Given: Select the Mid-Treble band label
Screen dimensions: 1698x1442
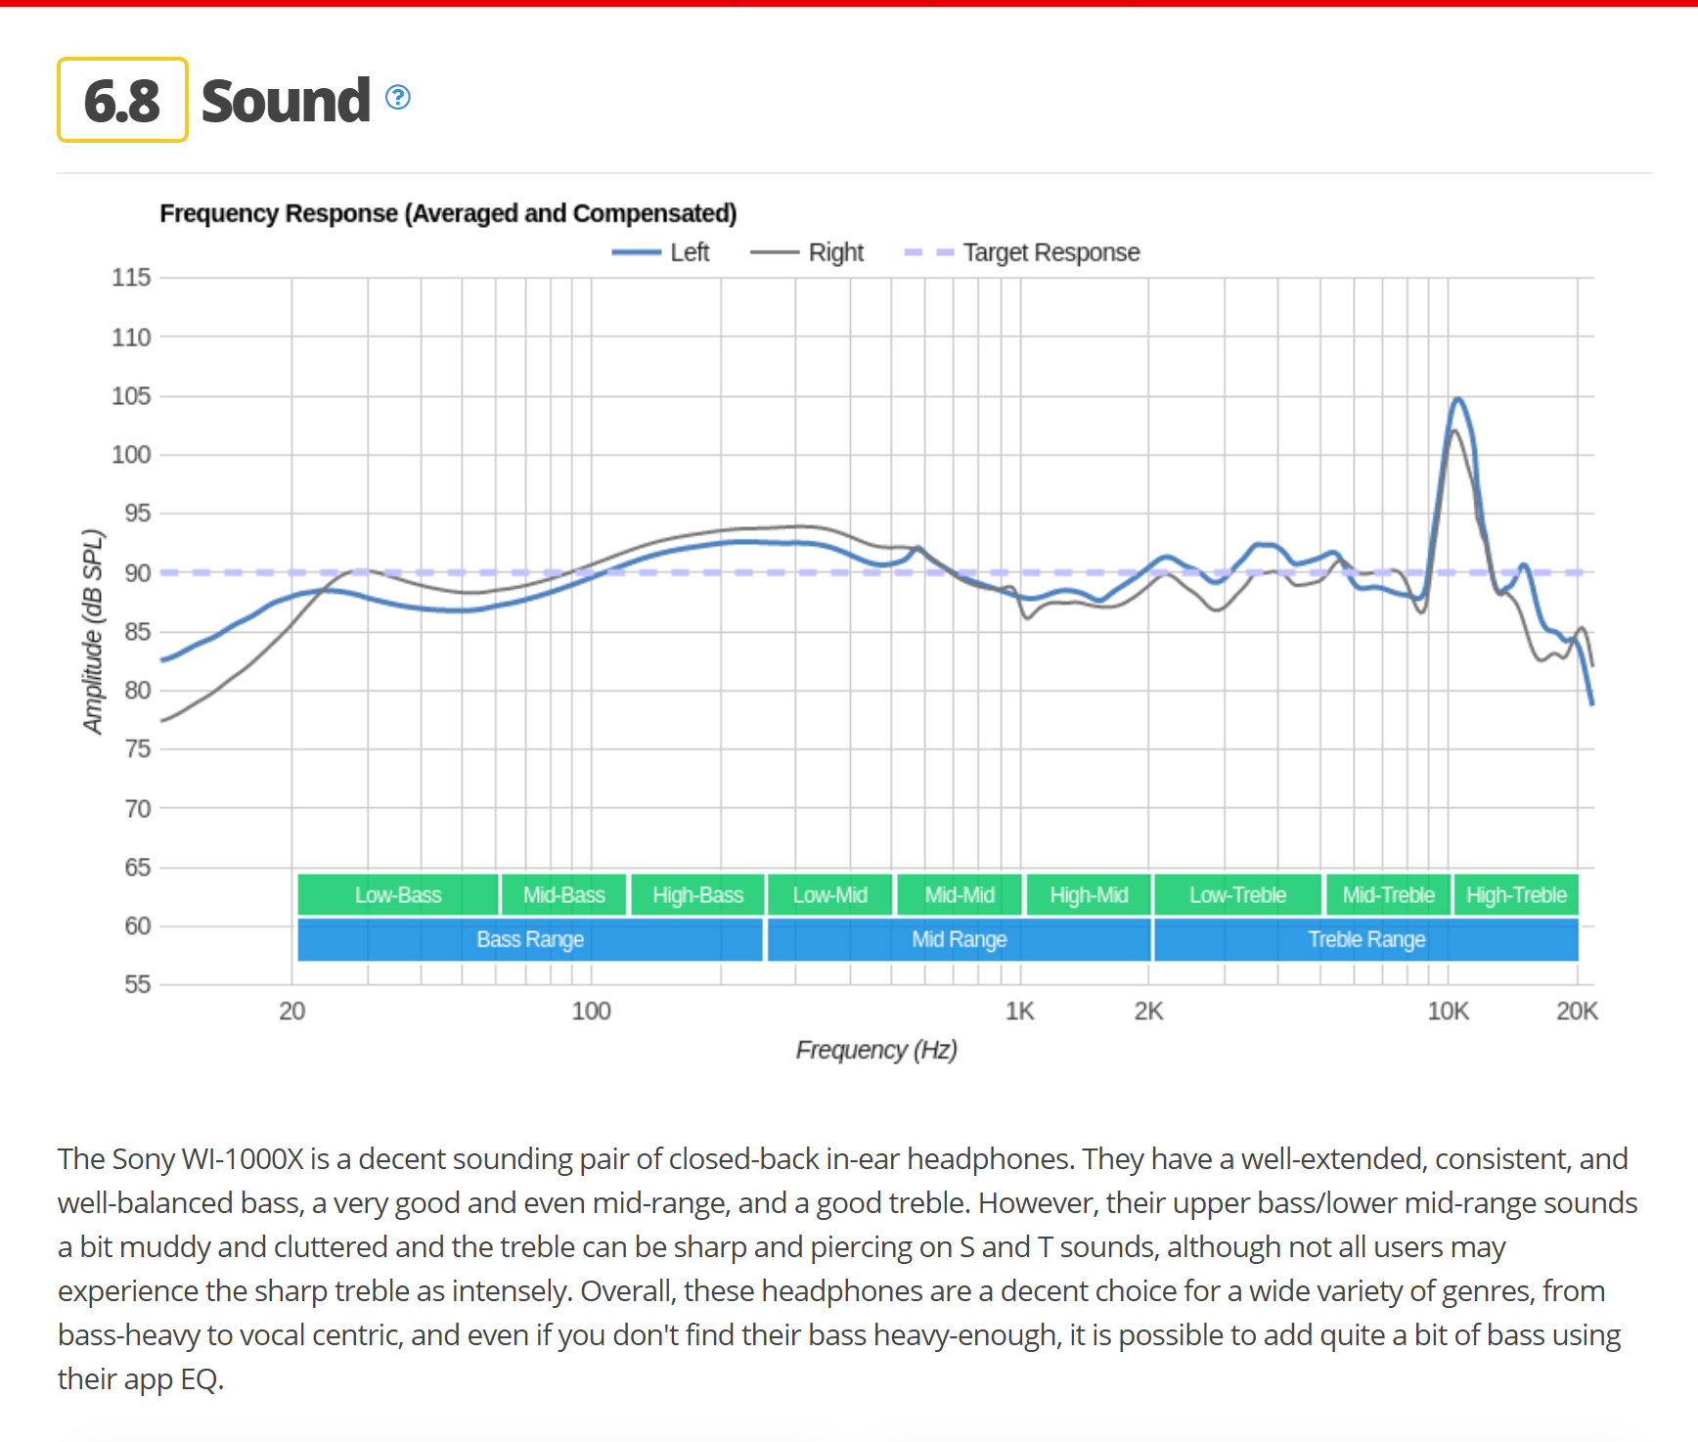Looking at the screenshot, I should [1388, 894].
